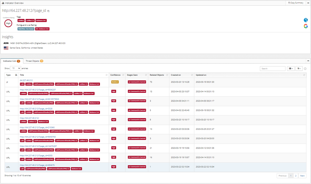Select the Lokibot C2 tag in overview
Image resolution: width=311 pixels, height=184 pixels.
coord(30,21)
